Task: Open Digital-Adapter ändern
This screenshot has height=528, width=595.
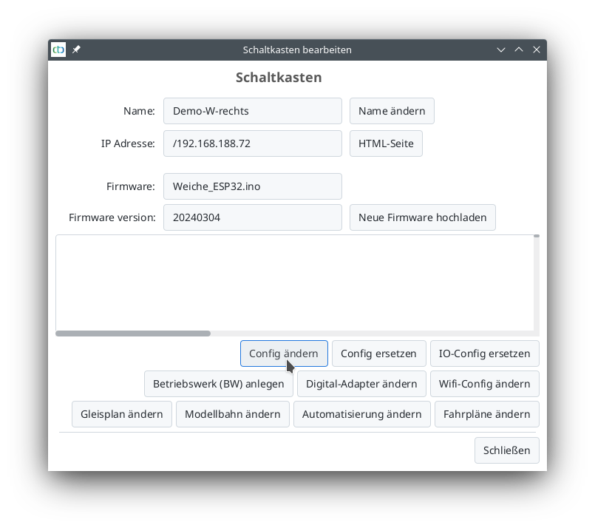Action: [x=361, y=384]
